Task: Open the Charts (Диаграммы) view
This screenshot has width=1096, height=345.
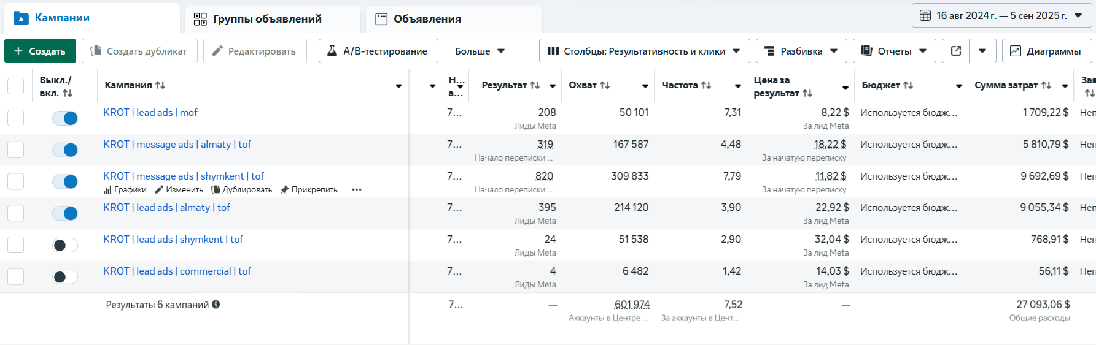Action: click(1046, 51)
